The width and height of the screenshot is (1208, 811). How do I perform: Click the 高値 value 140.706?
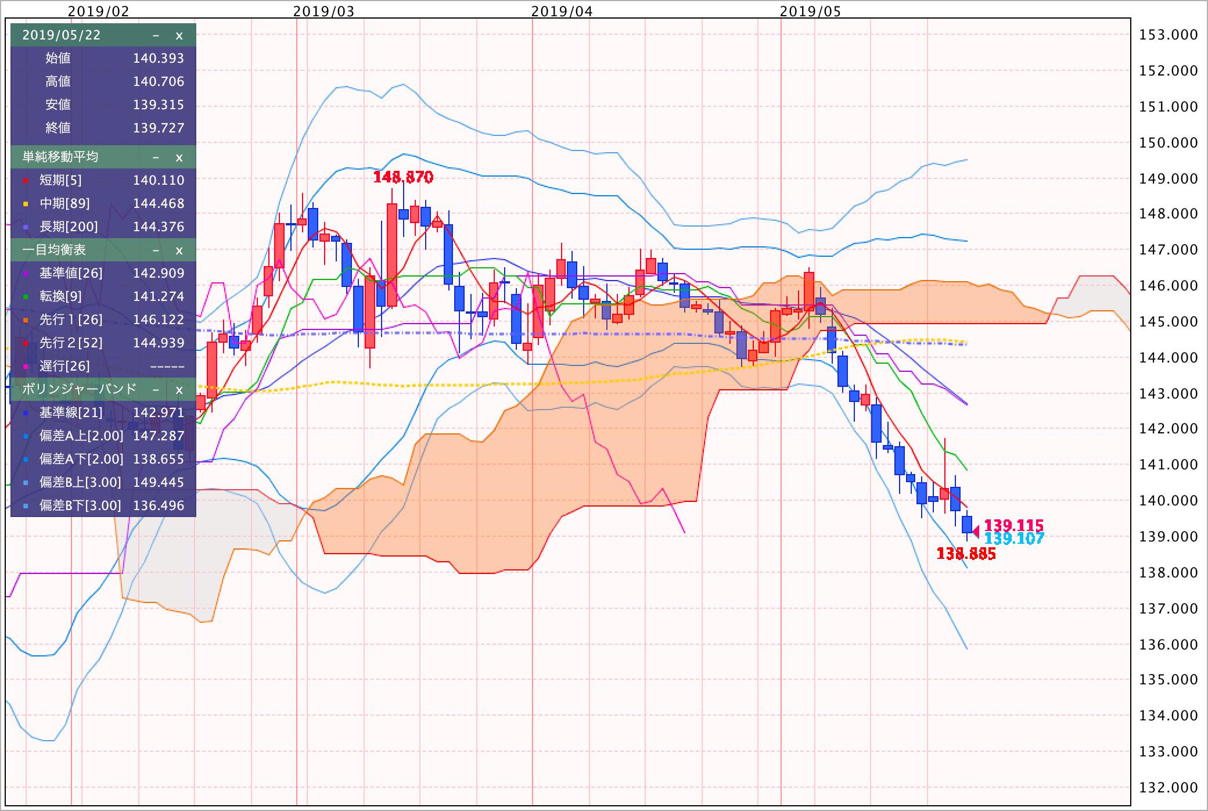click(x=159, y=82)
